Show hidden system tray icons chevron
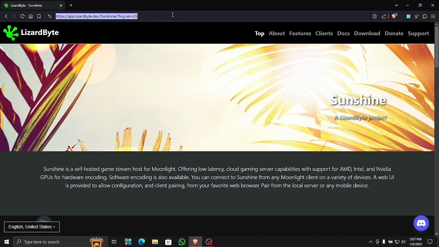Image resolution: width=439 pixels, height=247 pixels. (x=370, y=242)
